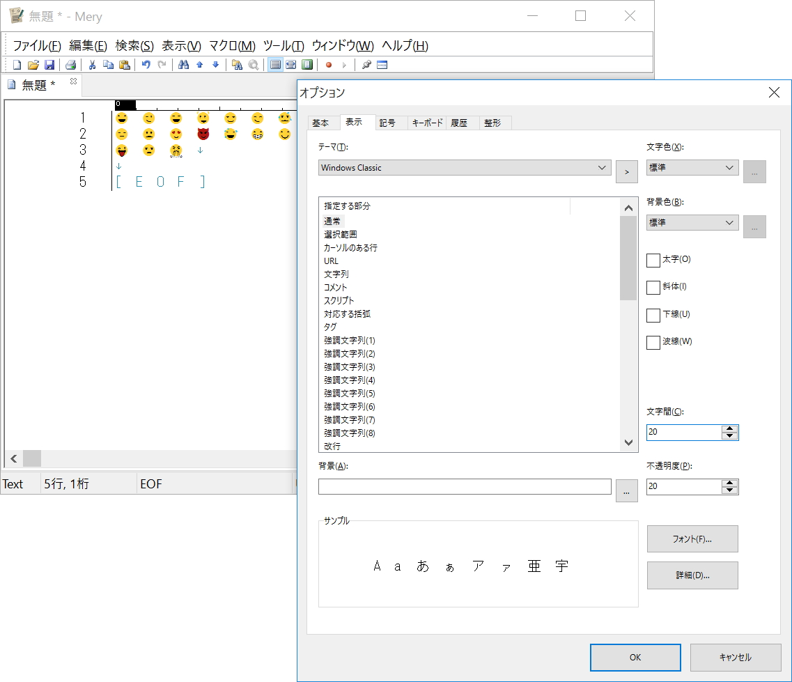Enable the 斜体(I) italic checkbox
Viewport: 792px width, 682px height.
click(653, 288)
